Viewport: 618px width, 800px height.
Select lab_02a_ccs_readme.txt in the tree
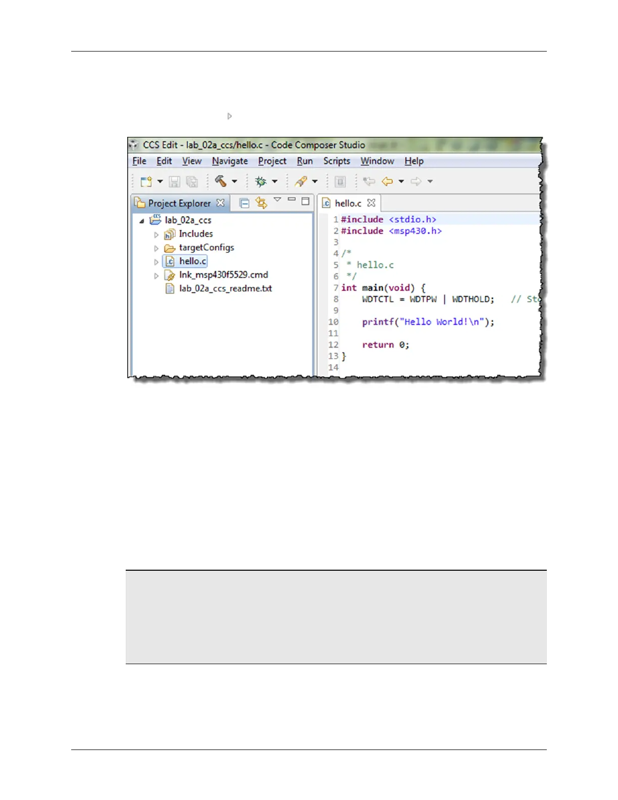pos(226,288)
